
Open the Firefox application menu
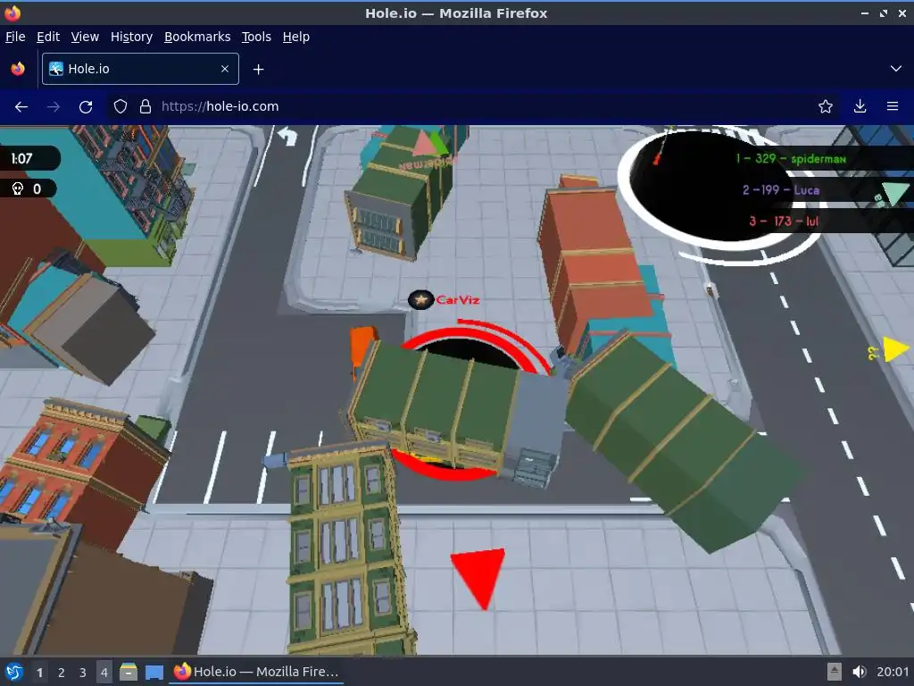point(893,107)
